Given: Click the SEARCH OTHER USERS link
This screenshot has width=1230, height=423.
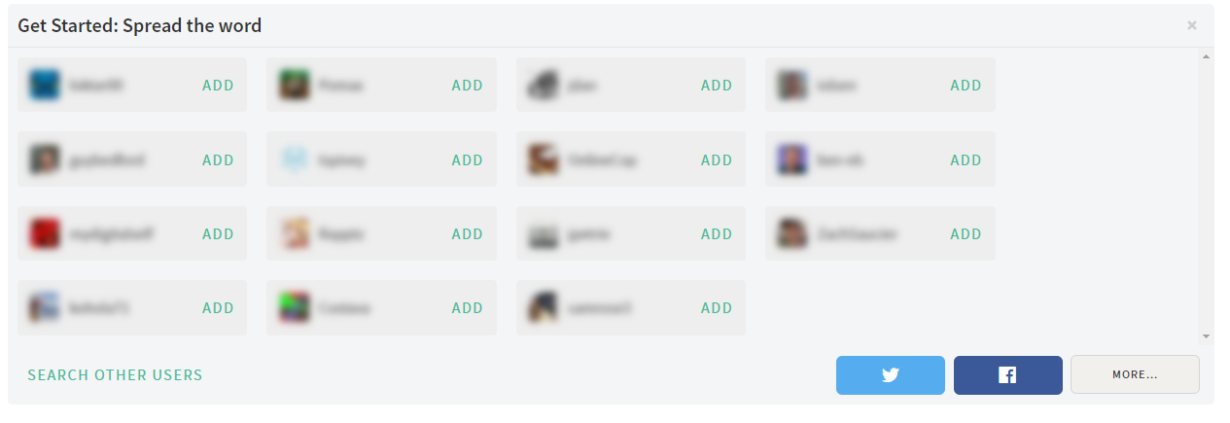Looking at the screenshot, I should 115,375.
